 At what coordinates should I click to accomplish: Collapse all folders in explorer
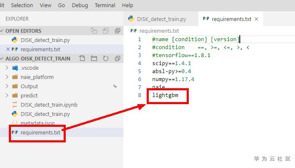[118, 58]
